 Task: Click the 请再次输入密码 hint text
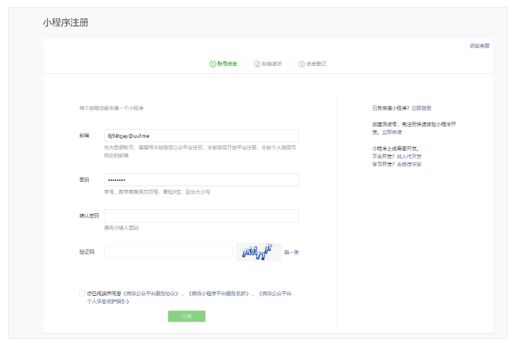pyautogui.click(x=121, y=228)
